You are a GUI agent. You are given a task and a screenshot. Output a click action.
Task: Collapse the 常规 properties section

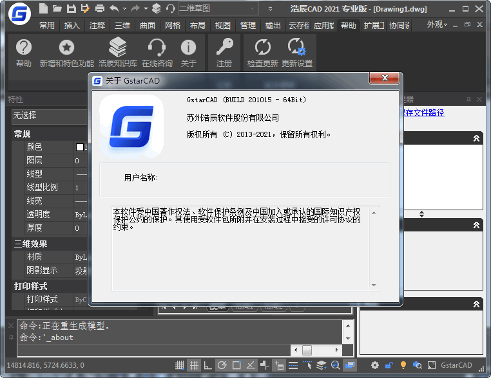[50, 134]
